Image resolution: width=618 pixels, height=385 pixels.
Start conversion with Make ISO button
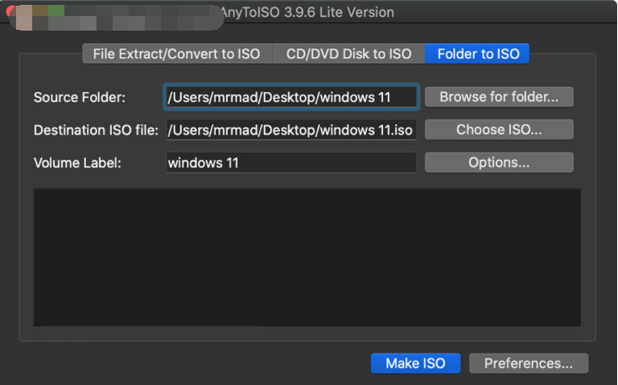(414, 363)
